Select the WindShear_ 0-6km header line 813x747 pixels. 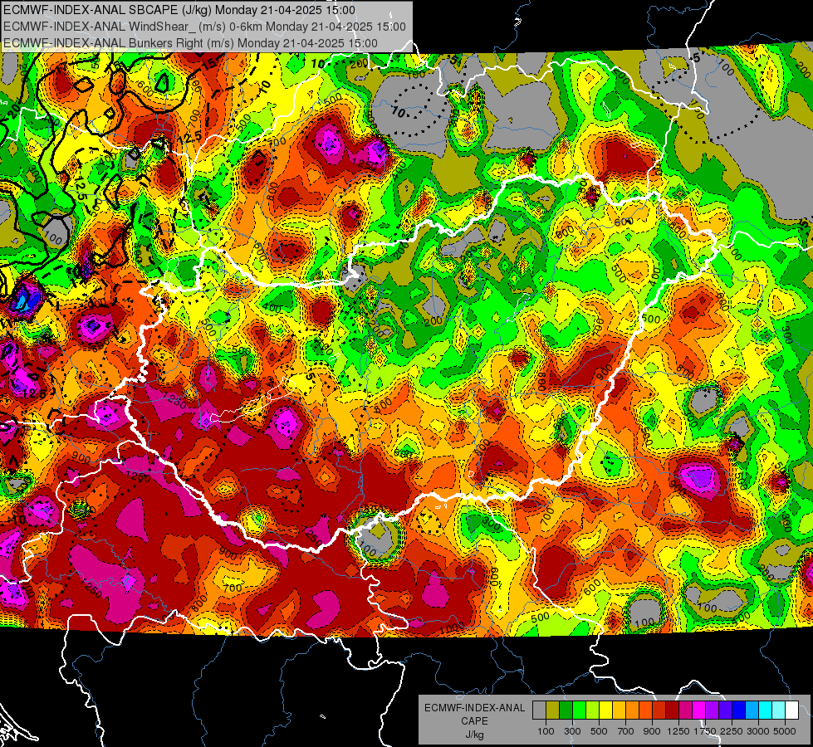point(204,27)
